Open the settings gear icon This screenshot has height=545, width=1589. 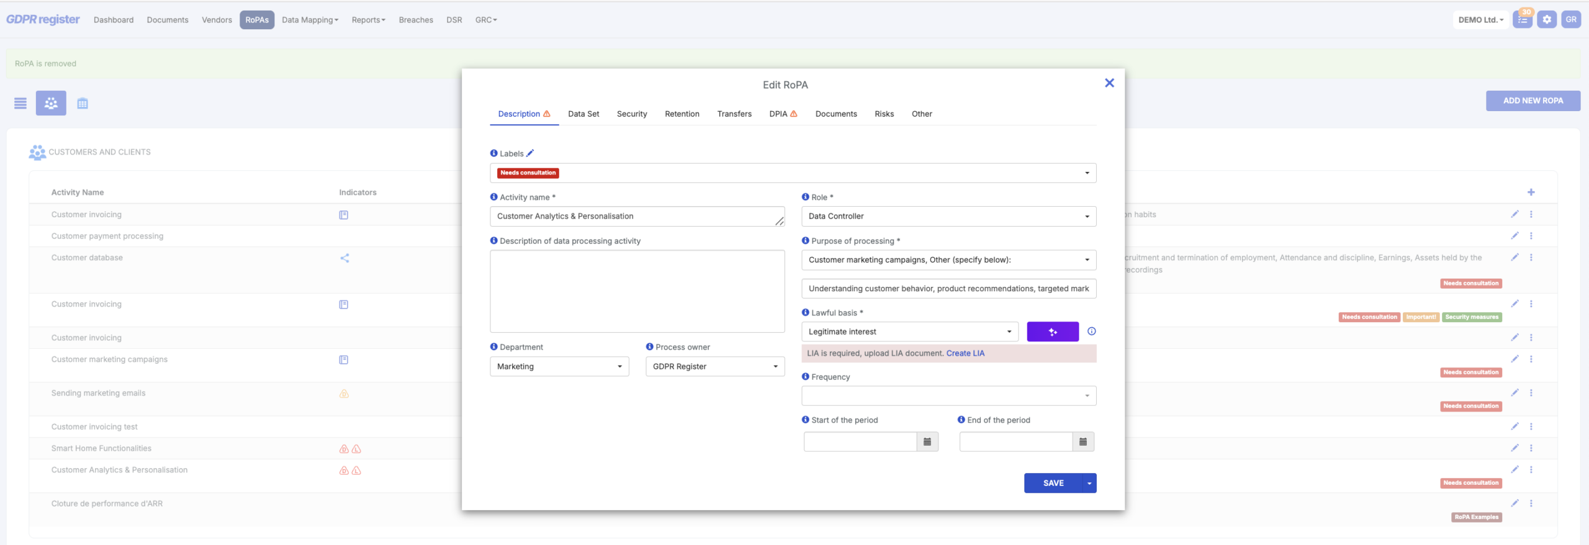[x=1546, y=20]
